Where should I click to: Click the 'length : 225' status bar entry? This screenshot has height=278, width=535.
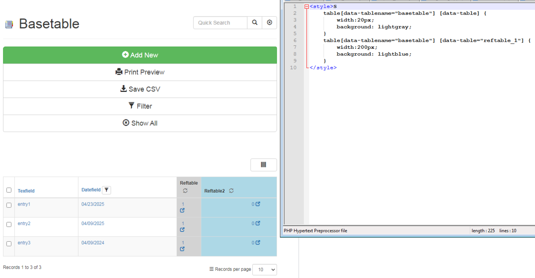point(483,231)
